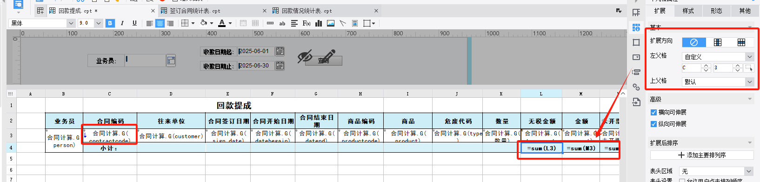Viewport: 760px width, 182px height.
Task: Open the border style dropdown arrow
Action: (193, 23)
